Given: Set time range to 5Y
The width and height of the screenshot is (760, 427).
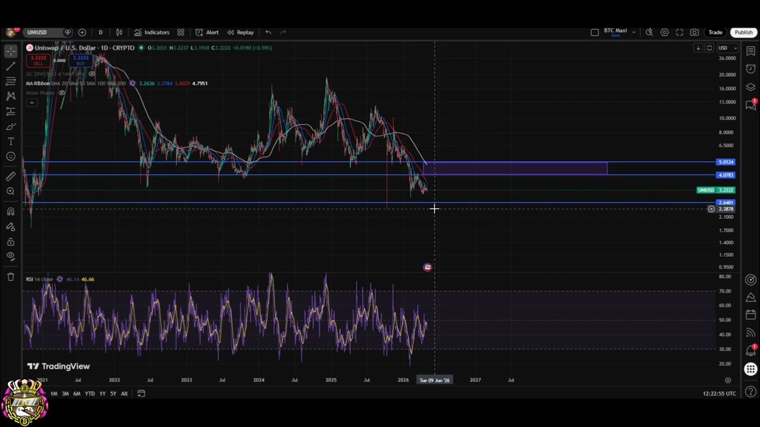Looking at the screenshot, I should [x=113, y=393].
